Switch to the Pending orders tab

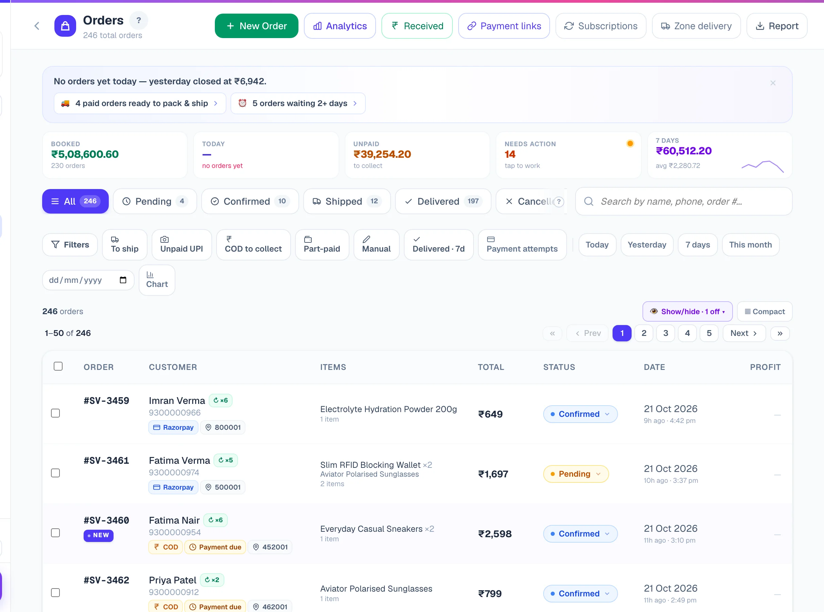click(x=155, y=202)
